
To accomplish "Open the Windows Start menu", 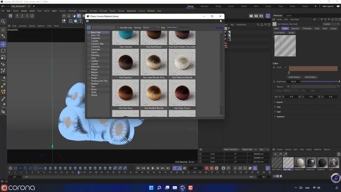I will [151, 188].
